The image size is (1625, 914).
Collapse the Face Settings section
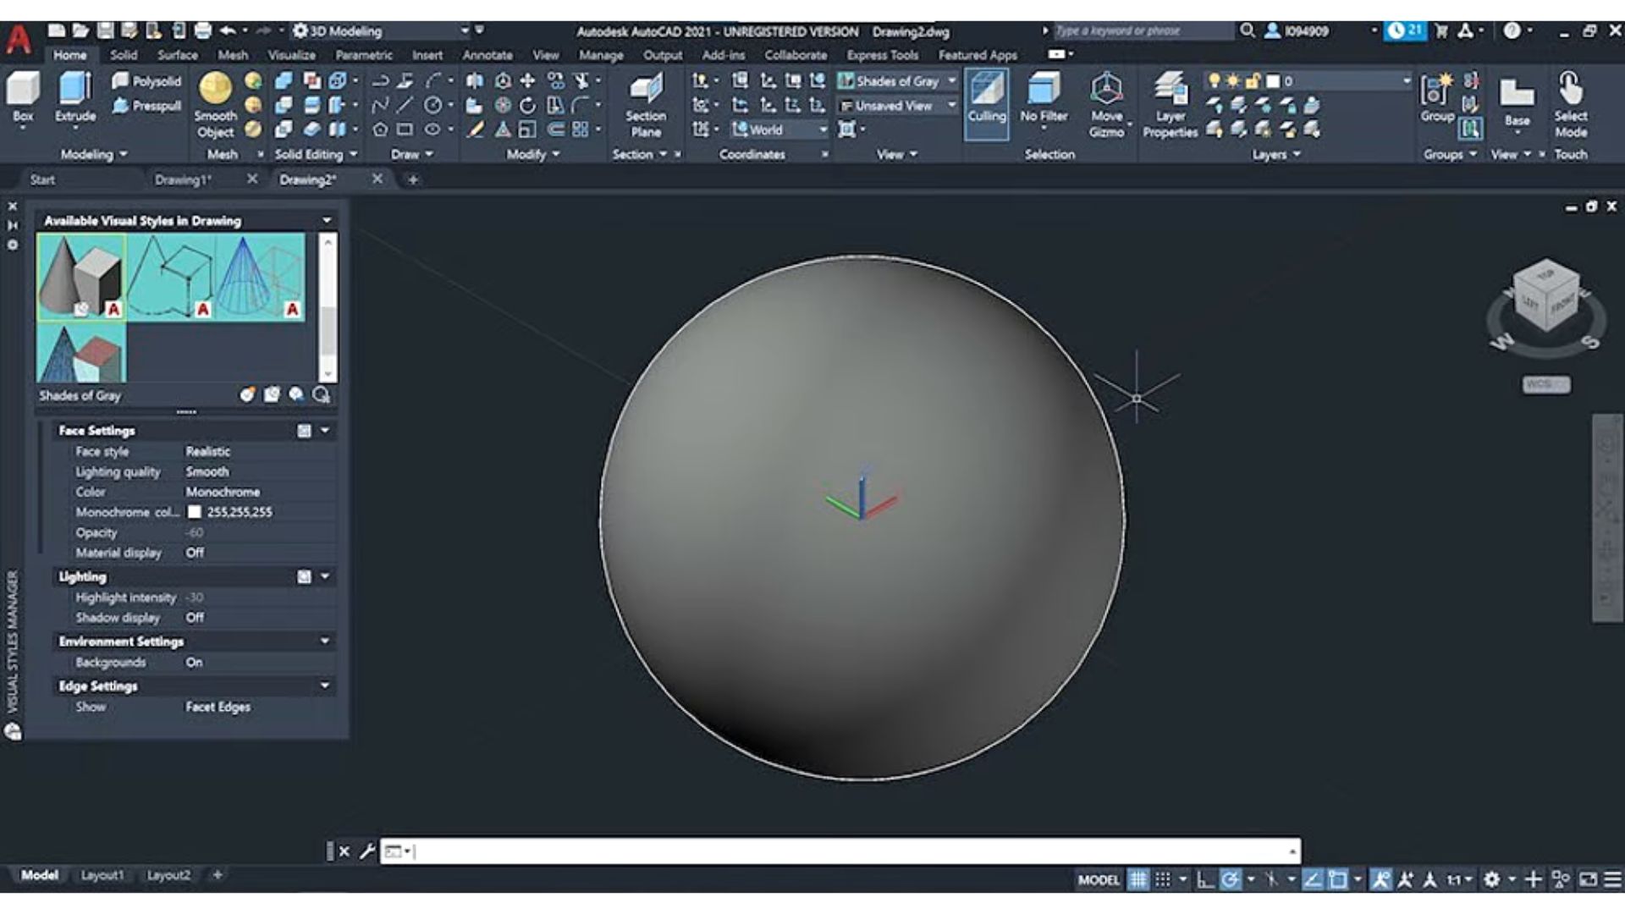coord(325,430)
